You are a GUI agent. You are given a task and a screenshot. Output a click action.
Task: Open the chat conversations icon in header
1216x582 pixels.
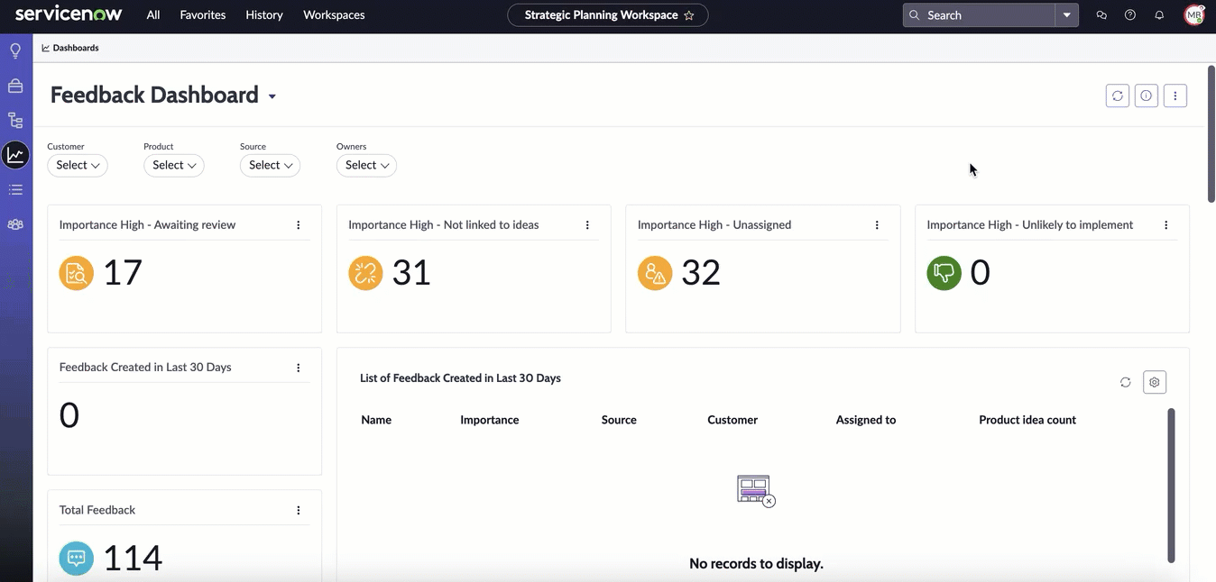coord(1101,15)
